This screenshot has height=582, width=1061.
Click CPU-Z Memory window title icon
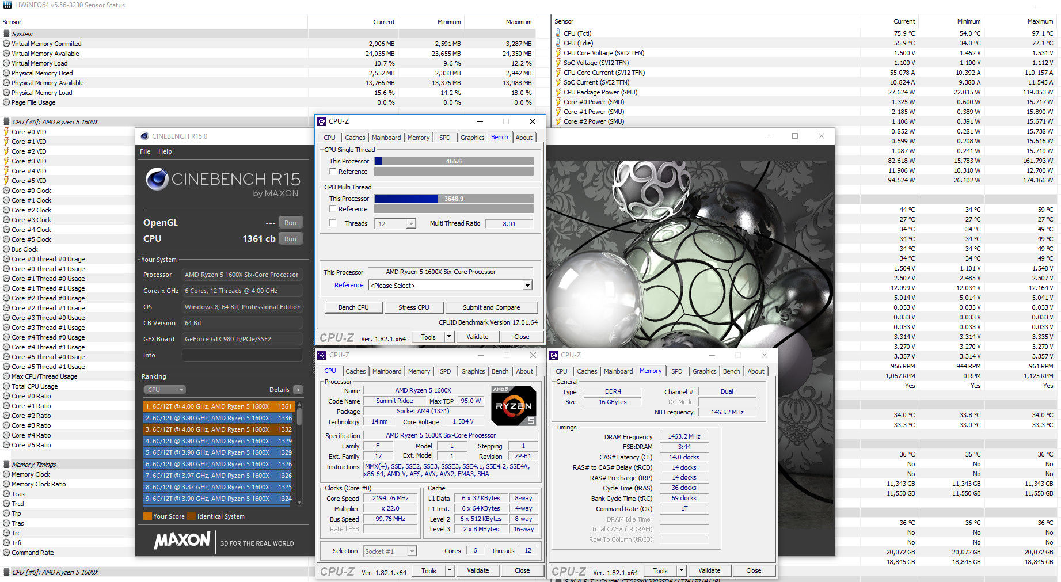point(553,355)
